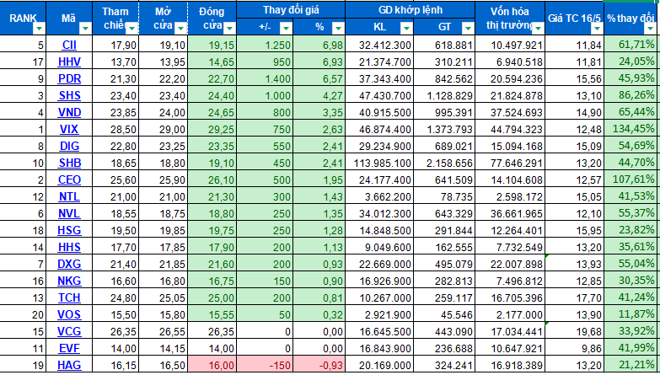Screen dimensions: 660x375
Task: Open the VCG stock link
Action: [x=69, y=331]
